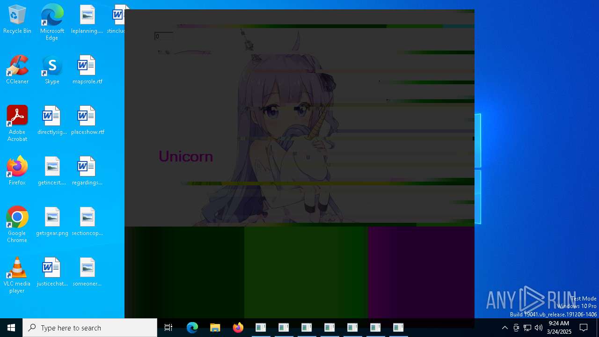Viewport: 599px width, 337px height.
Task: Open File Explorer from the taskbar
Action: click(x=215, y=328)
